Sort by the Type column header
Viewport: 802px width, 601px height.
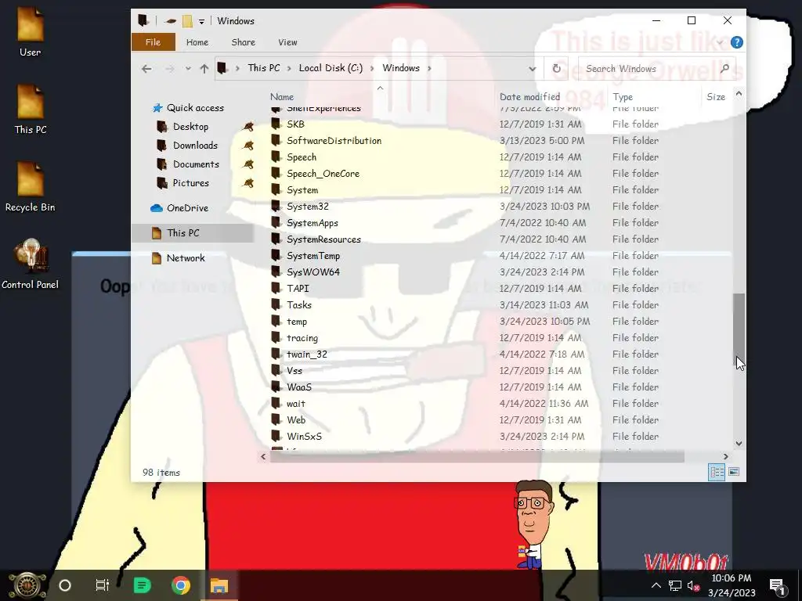pos(623,97)
